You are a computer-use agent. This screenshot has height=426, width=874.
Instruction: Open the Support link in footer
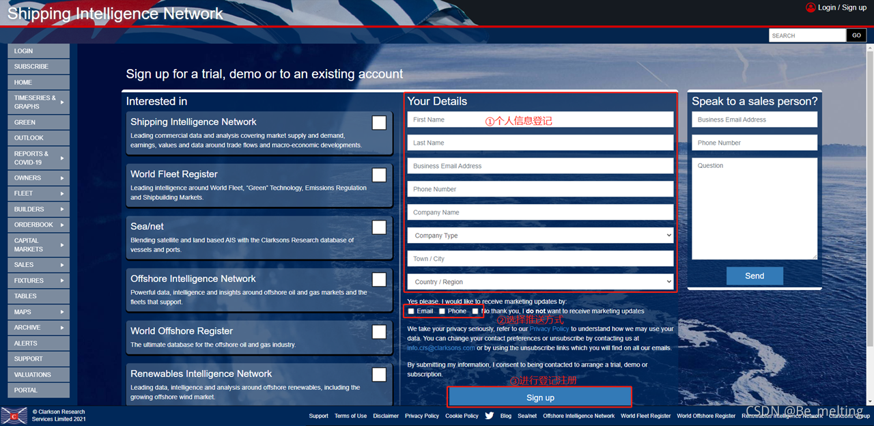click(x=318, y=416)
